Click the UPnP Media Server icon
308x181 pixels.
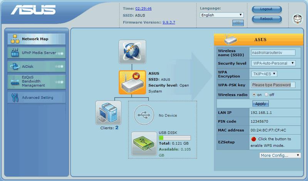(x=15, y=53)
